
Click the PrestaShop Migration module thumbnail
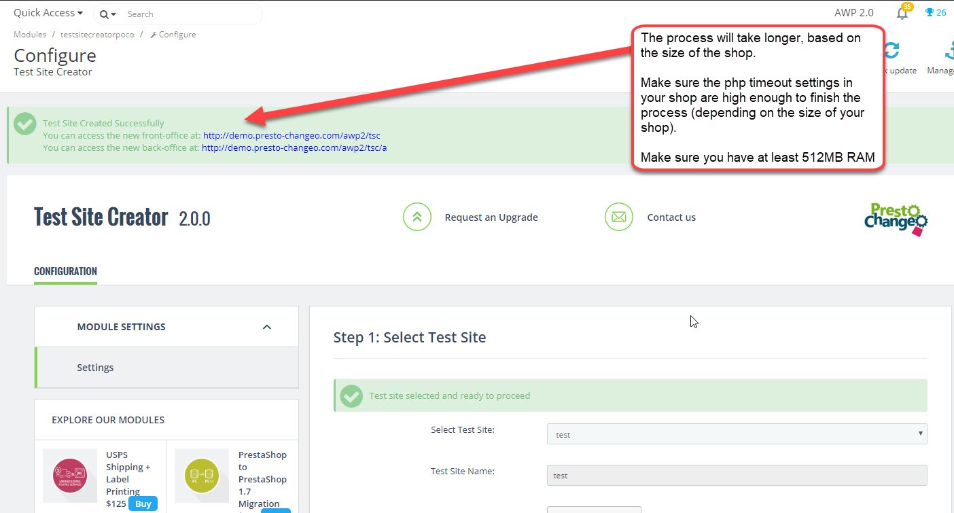[202, 475]
